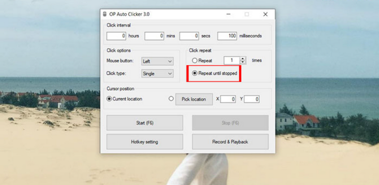Select the Pick location radio button
The width and height of the screenshot is (379, 185).
click(x=171, y=98)
